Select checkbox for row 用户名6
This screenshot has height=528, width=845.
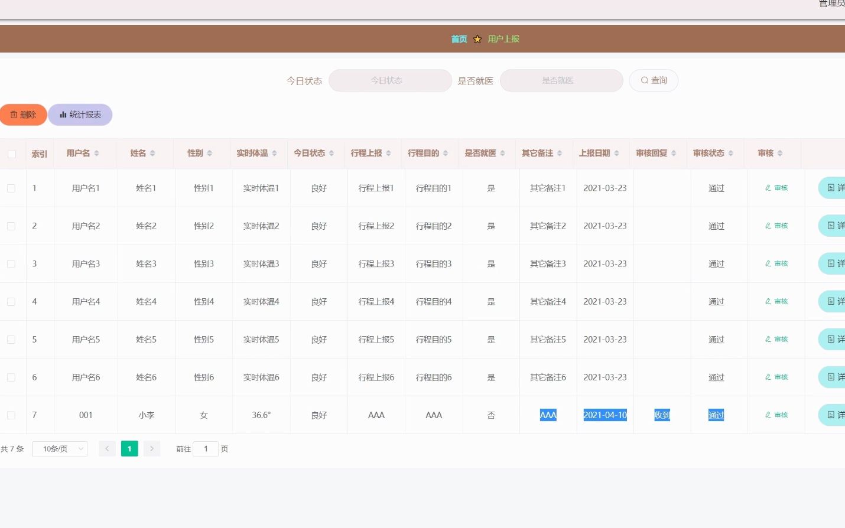[11, 377]
